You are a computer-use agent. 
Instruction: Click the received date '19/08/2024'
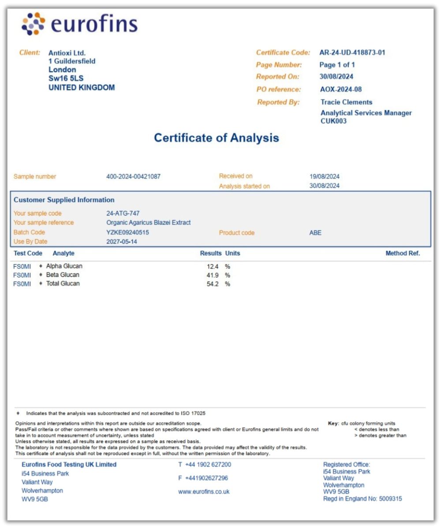point(325,177)
